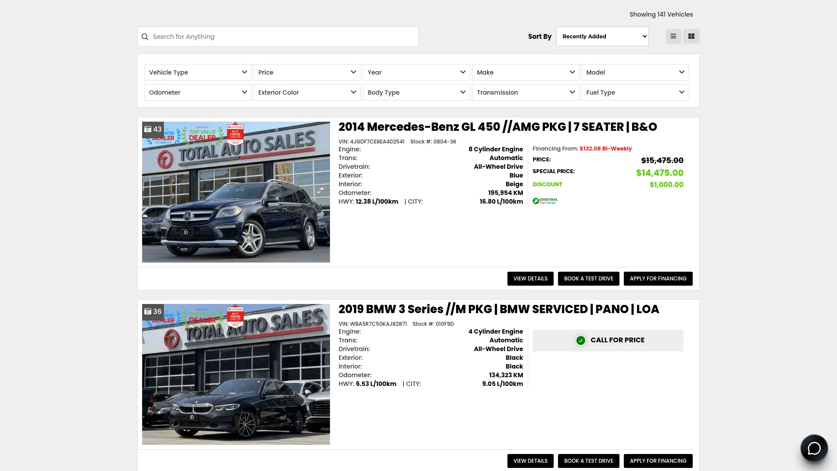The width and height of the screenshot is (837, 471).
Task: Click the BMW odometer value 134,323 KM
Action: (x=506, y=375)
